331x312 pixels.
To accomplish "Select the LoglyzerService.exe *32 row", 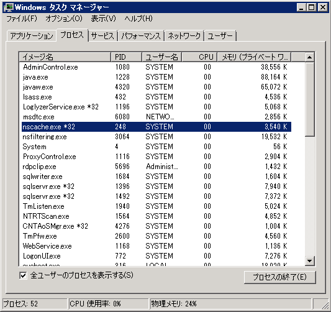I will (x=156, y=107).
